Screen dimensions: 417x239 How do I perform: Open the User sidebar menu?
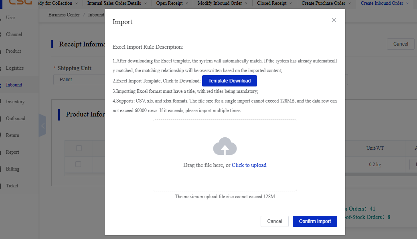(11, 18)
